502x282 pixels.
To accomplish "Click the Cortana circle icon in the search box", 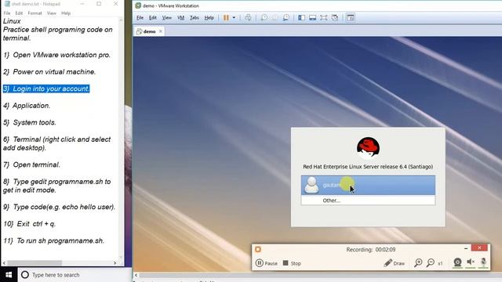I will 25,275.
